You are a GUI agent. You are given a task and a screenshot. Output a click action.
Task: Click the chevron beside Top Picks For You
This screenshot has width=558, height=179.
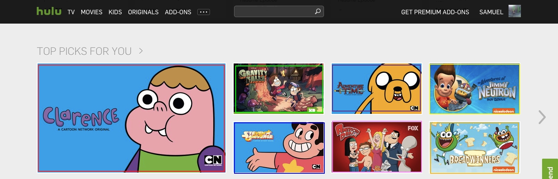141,51
